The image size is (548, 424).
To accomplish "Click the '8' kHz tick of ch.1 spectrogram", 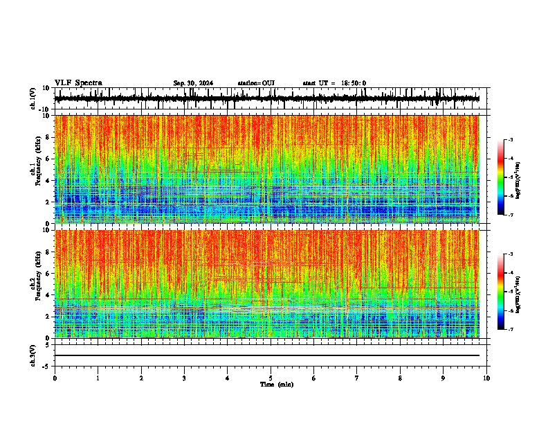I will (x=49, y=137).
